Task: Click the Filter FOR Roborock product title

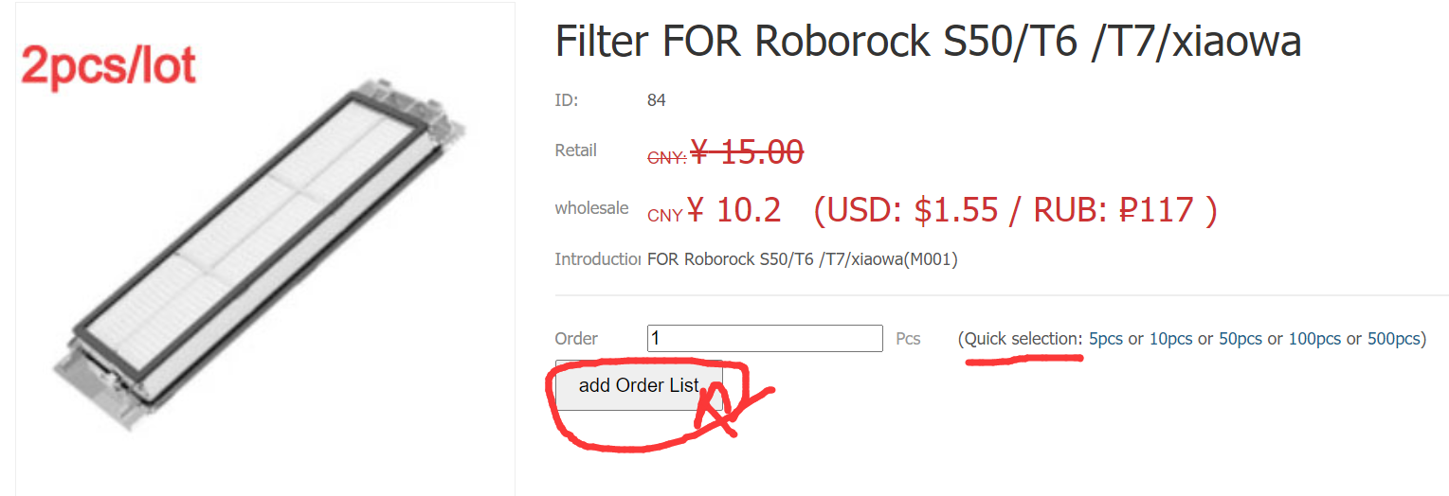Action: click(928, 43)
